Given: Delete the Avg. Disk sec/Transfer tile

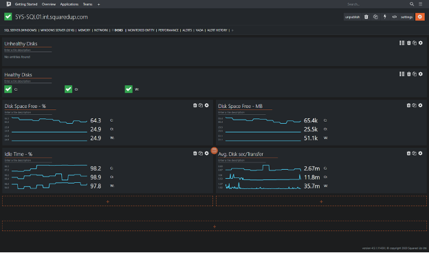Looking at the screenshot, I should (x=408, y=153).
